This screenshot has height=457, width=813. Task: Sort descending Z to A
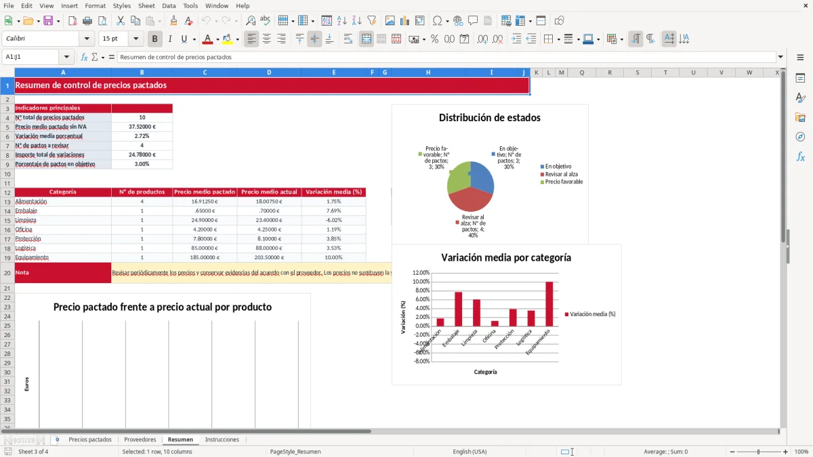[357, 21]
